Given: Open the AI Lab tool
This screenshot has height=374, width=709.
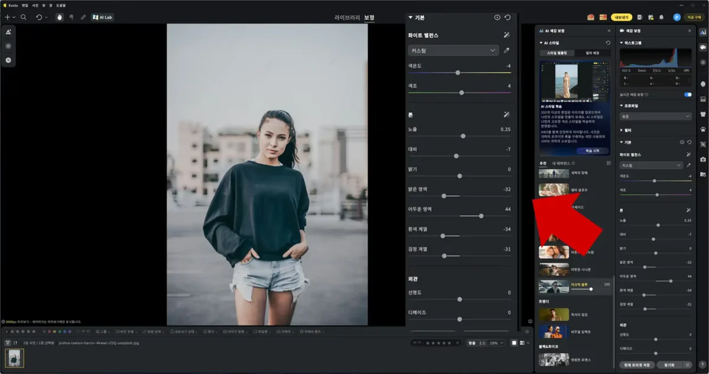Looking at the screenshot, I should pos(103,17).
